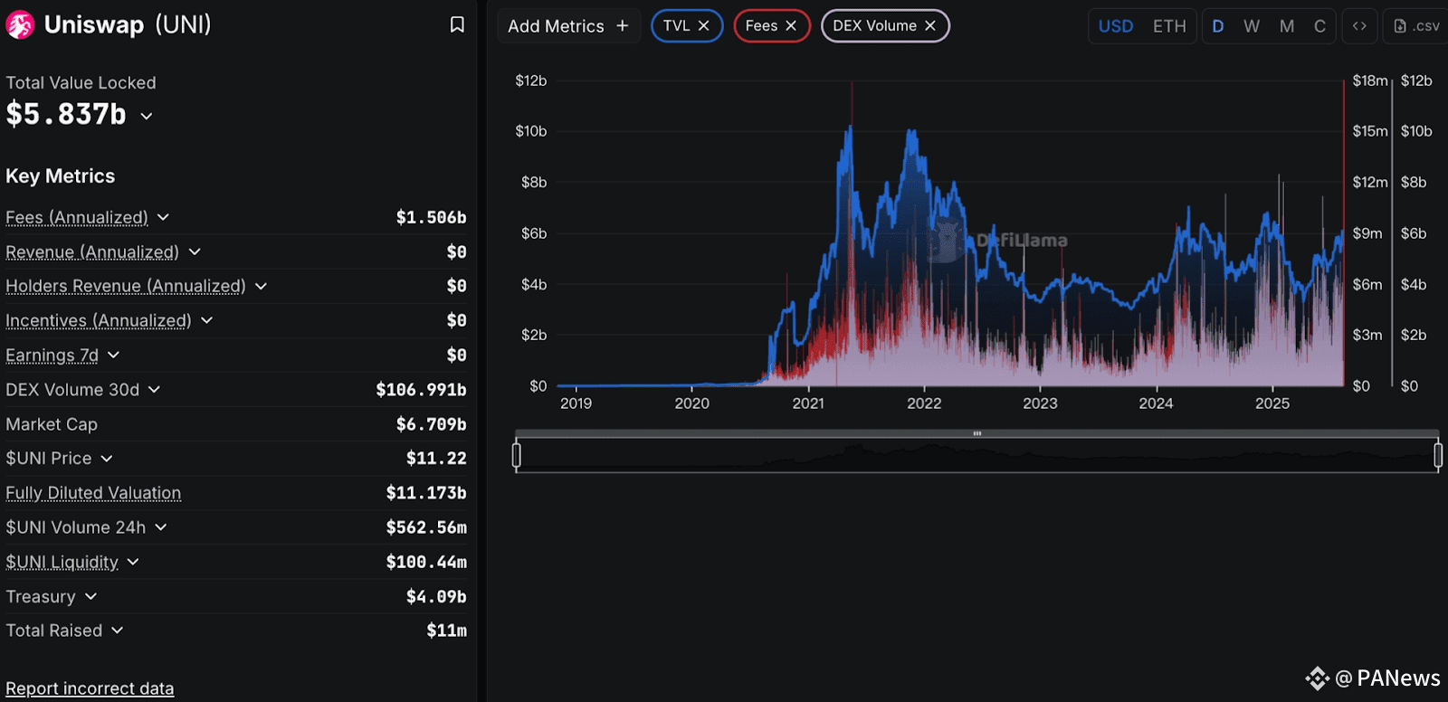Expand $UNI Volume 24h details

[x=160, y=527]
